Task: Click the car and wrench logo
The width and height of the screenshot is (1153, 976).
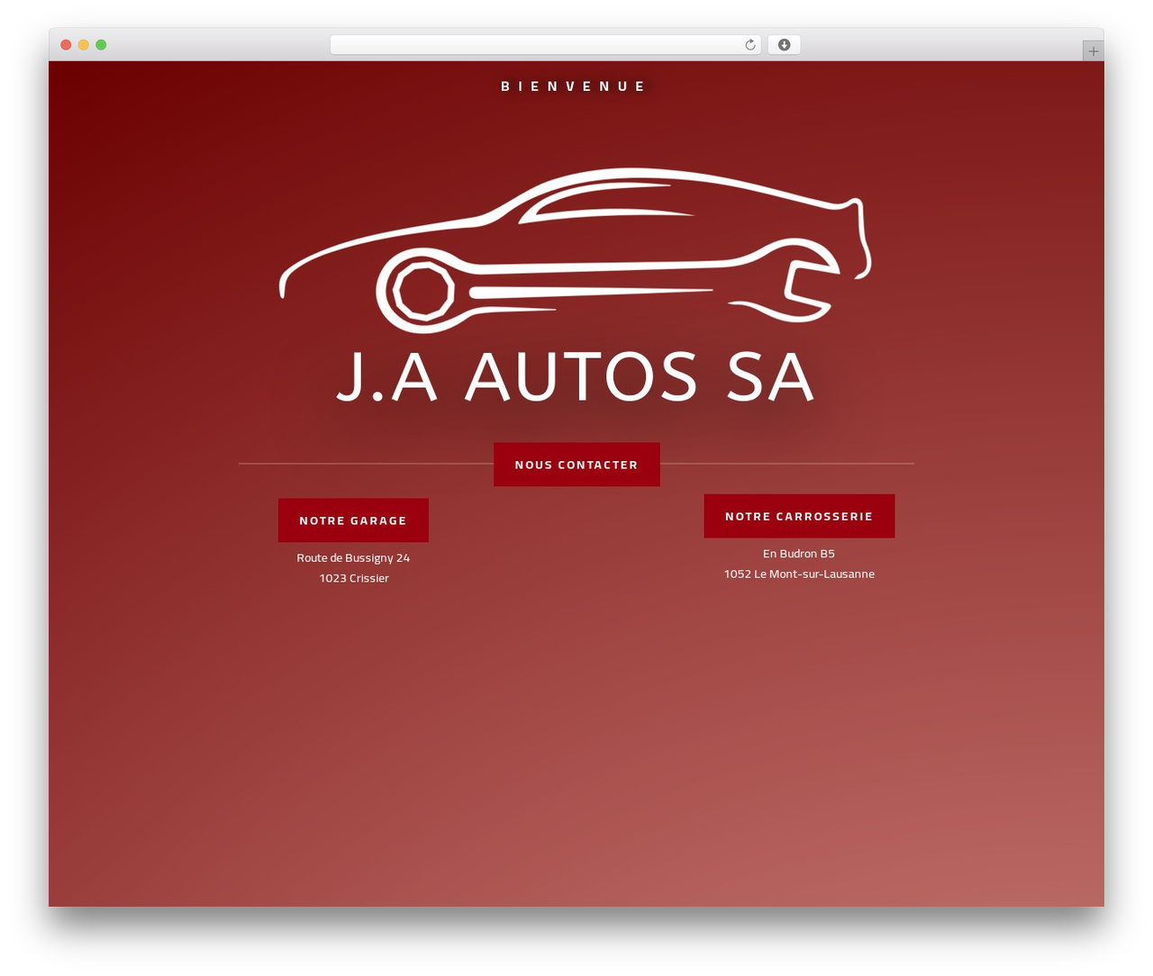Action: pyautogui.click(x=575, y=250)
